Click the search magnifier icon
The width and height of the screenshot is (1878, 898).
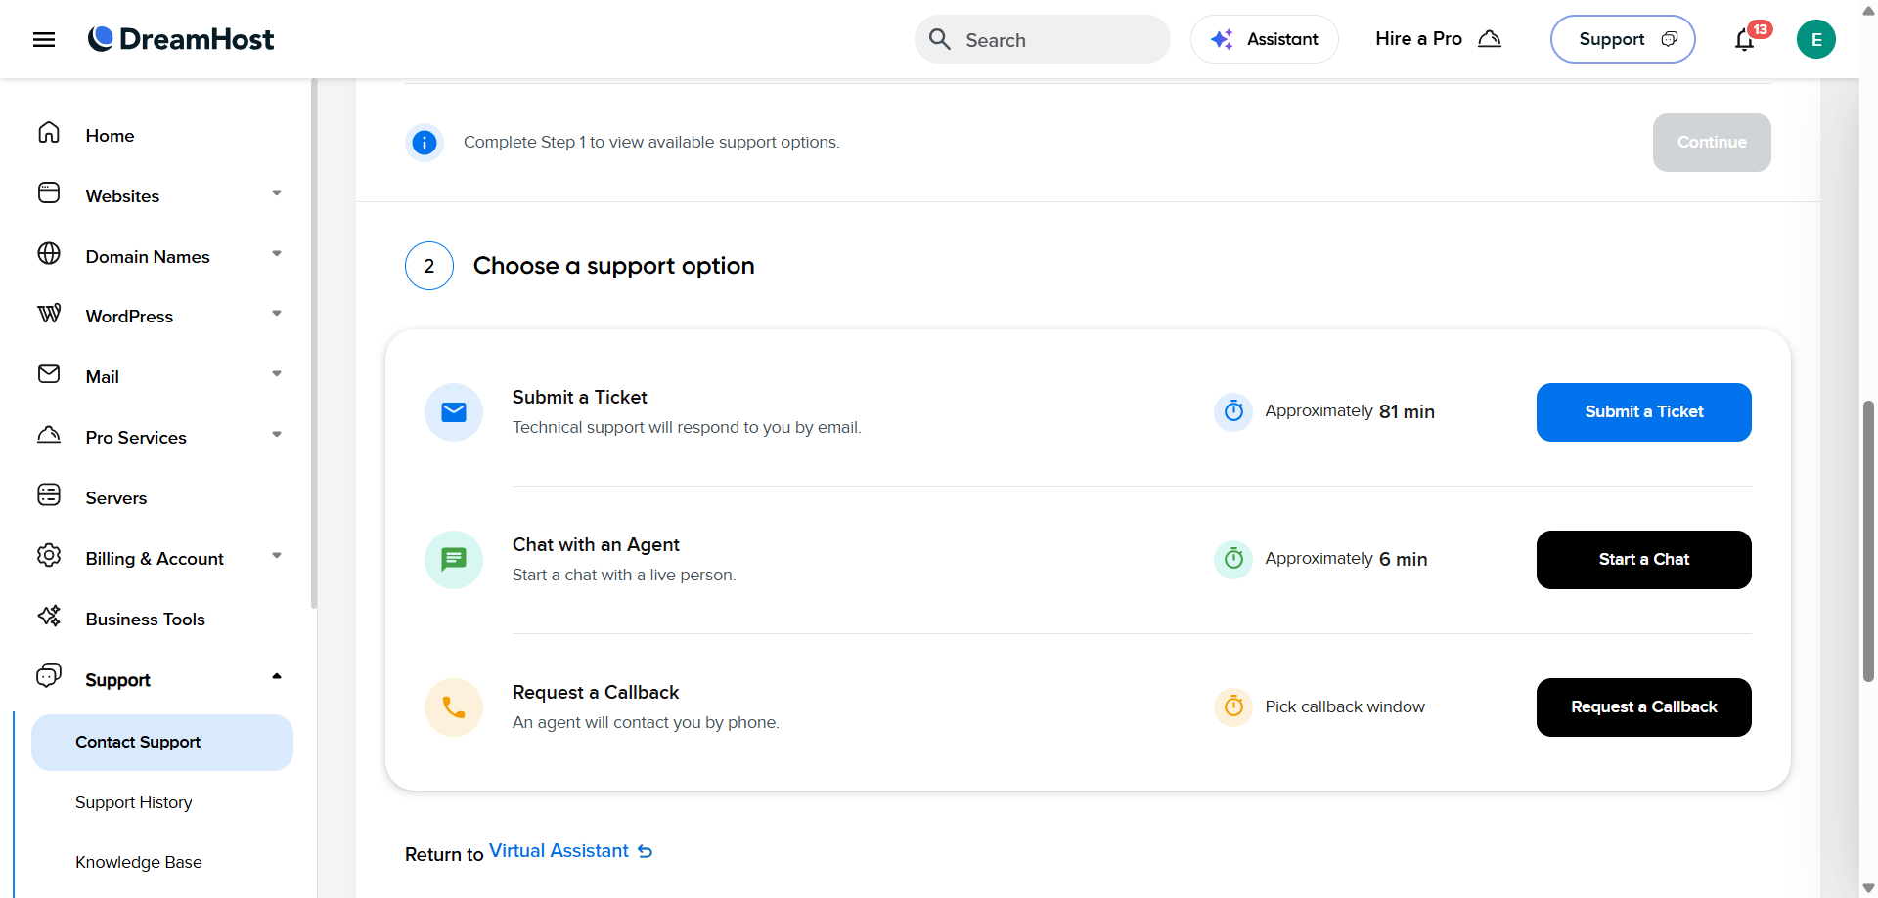pyautogui.click(x=940, y=39)
